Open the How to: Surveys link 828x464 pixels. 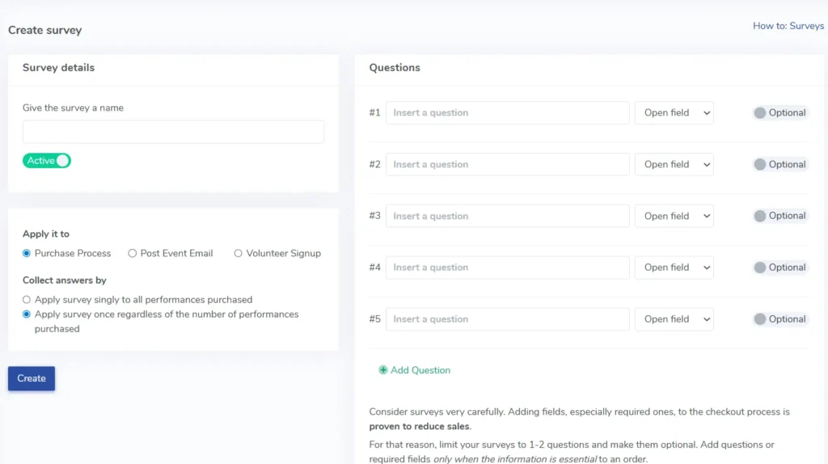tap(788, 26)
